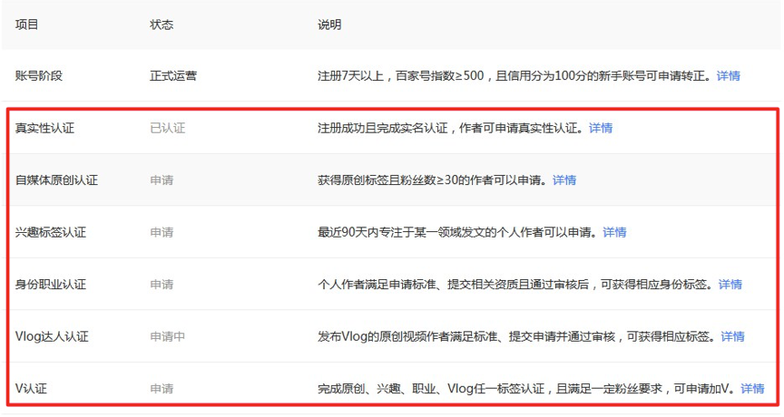Click 申请 for 兴趣标签认证
The height and width of the screenshot is (417, 784).
(x=162, y=232)
